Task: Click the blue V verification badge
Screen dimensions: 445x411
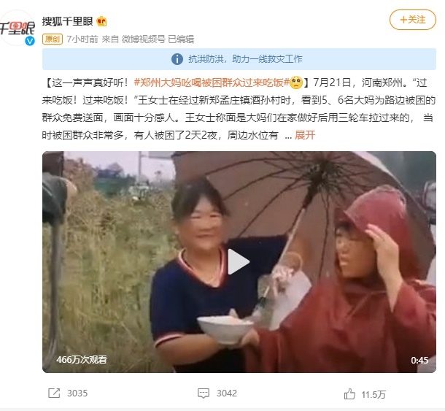Action: tap(29, 41)
